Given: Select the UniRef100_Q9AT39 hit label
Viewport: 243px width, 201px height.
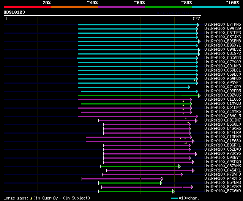Looking at the screenshot, I should tap(222, 29).
